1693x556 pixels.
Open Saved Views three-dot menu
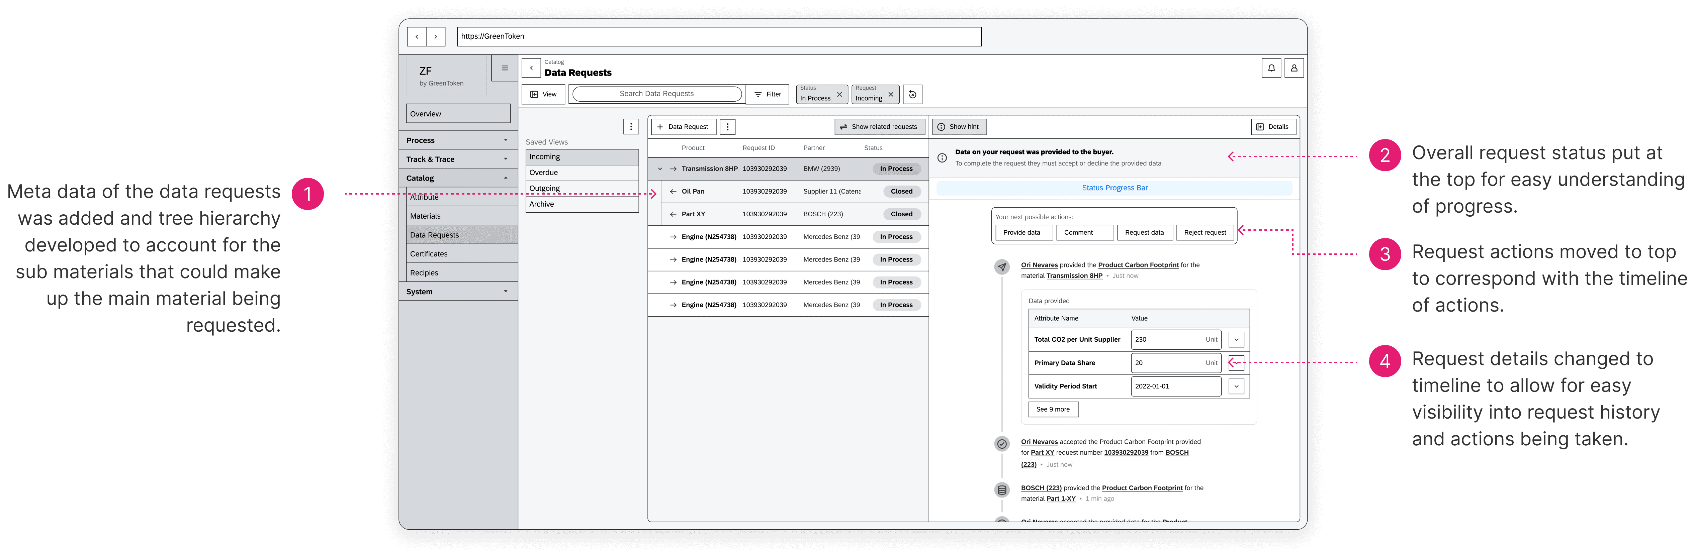(x=631, y=127)
